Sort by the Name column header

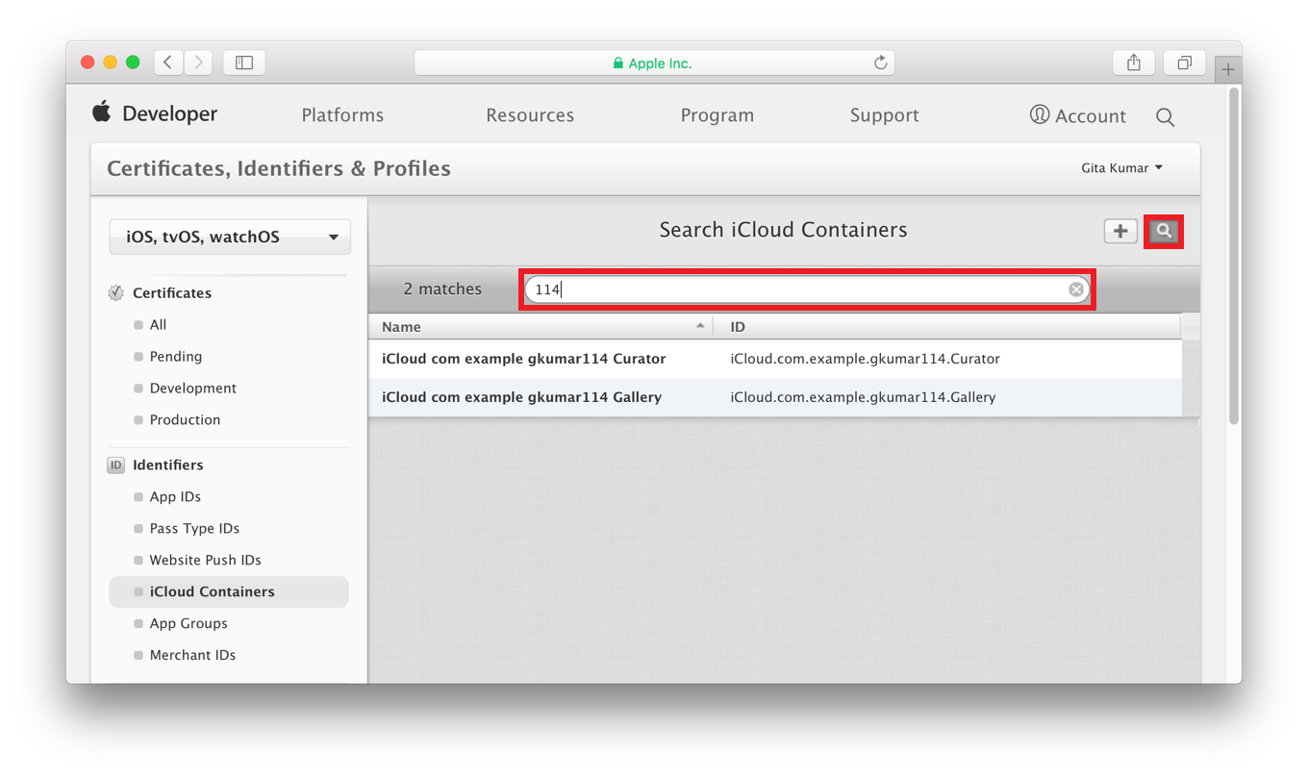(541, 327)
